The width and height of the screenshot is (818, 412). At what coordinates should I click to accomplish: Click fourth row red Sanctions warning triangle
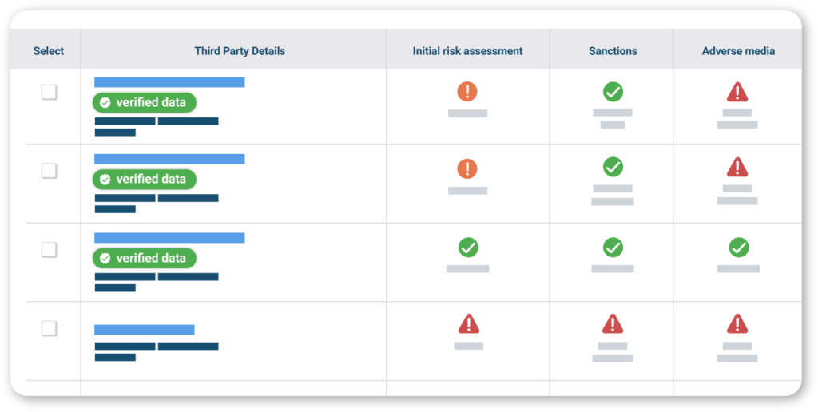pyautogui.click(x=613, y=323)
